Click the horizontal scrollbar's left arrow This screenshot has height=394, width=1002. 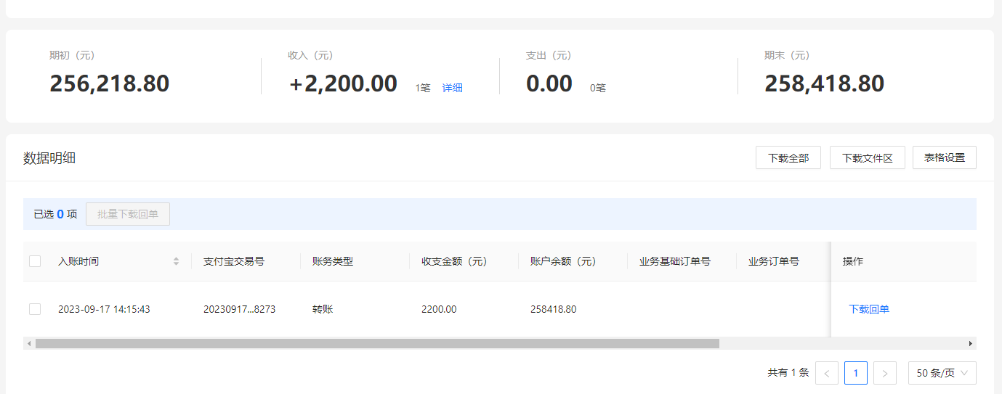(29, 343)
